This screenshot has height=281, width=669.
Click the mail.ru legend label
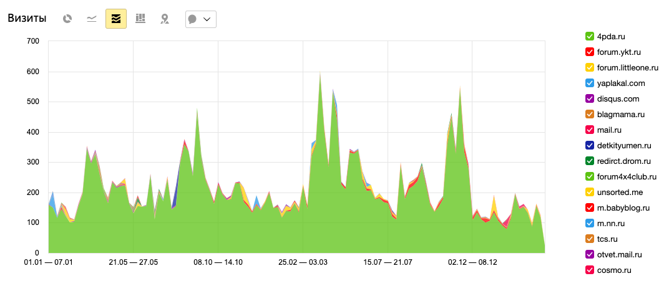(x=610, y=130)
